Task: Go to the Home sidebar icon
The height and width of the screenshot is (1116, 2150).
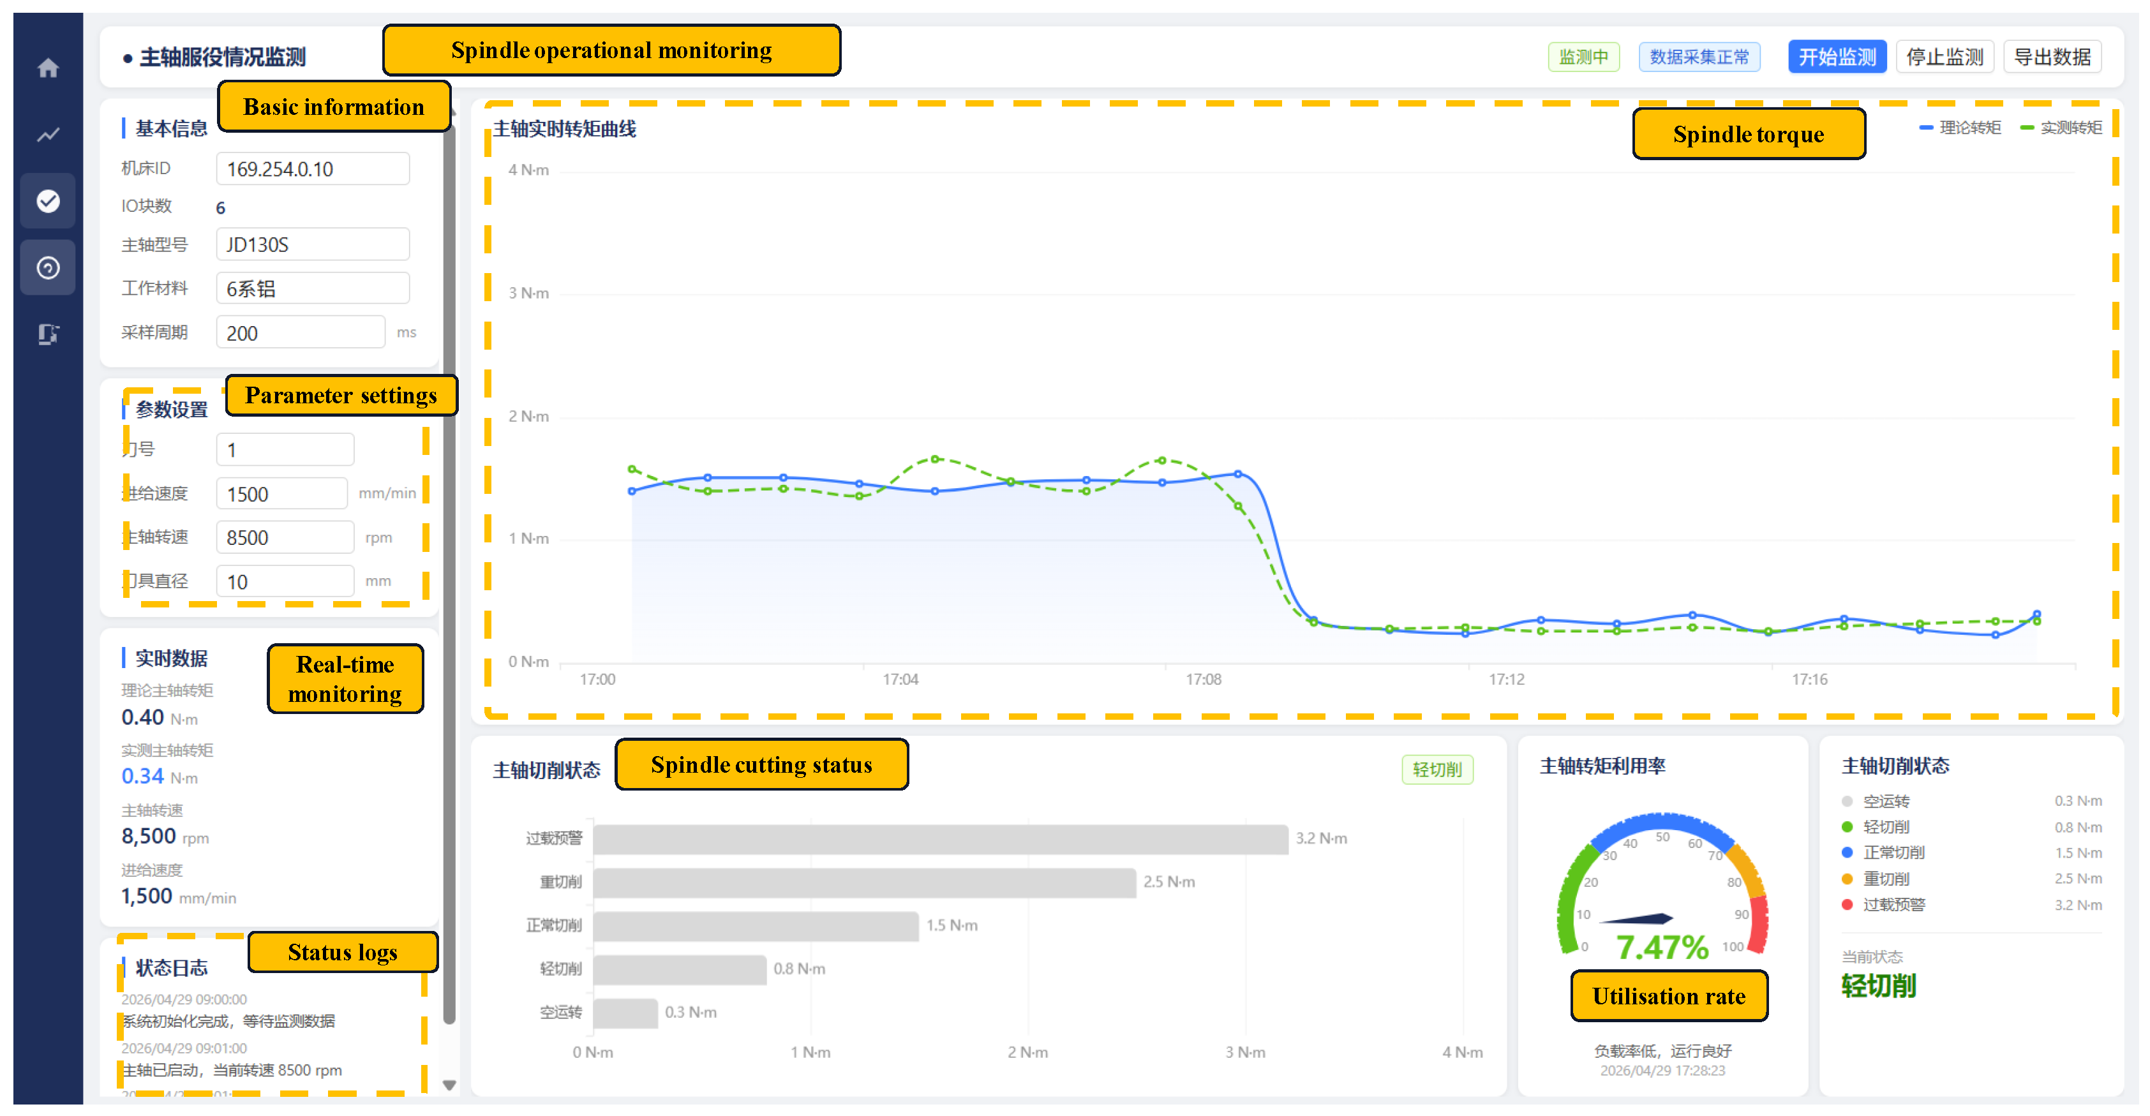Action: point(49,68)
